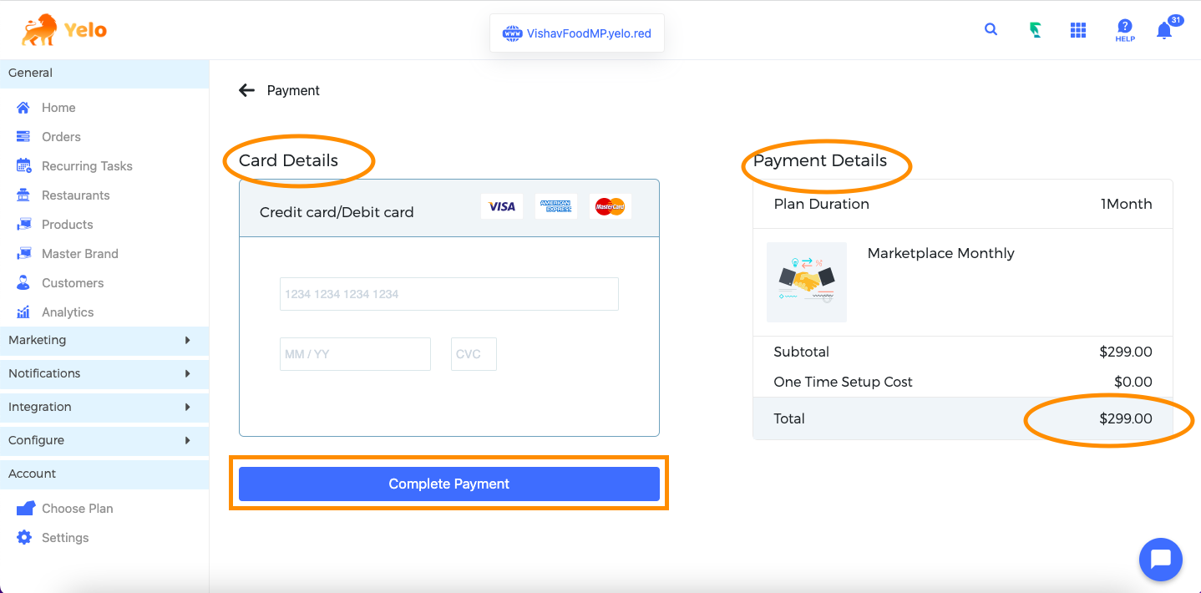Click the Yelo lion logo
Screen dimensions: 1201x593
coord(64,30)
